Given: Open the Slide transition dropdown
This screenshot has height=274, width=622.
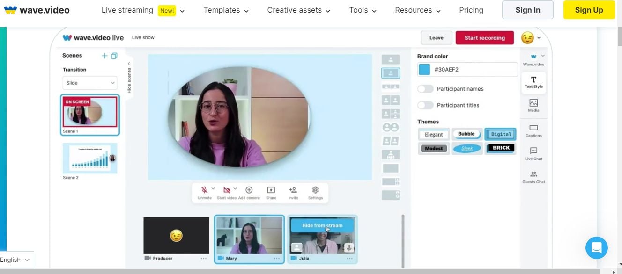Looking at the screenshot, I should [x=89, y=83].
